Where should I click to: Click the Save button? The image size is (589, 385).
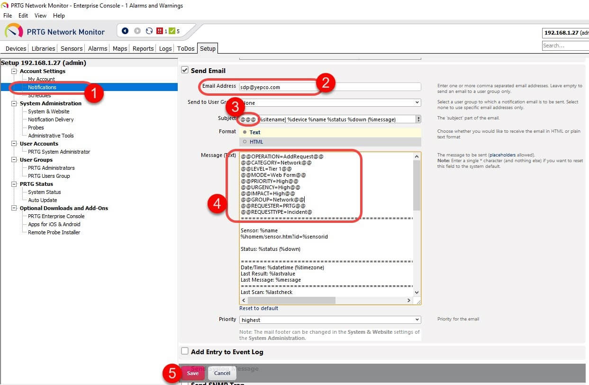(193, 373)
